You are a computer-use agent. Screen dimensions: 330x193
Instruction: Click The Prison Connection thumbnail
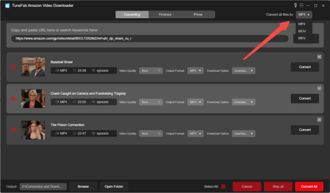(33, 130)
